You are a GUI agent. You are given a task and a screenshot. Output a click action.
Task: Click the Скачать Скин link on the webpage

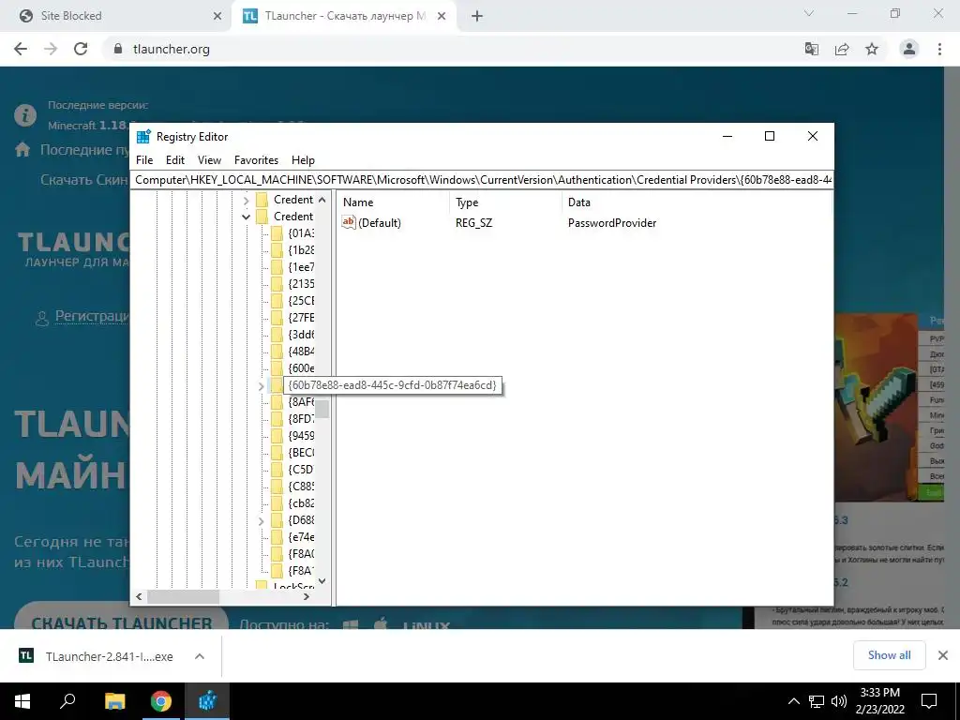point(84,180)
